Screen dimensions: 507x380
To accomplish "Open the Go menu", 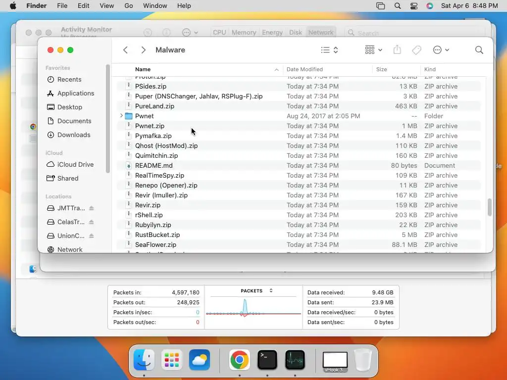I will click(x=129, y=6).
